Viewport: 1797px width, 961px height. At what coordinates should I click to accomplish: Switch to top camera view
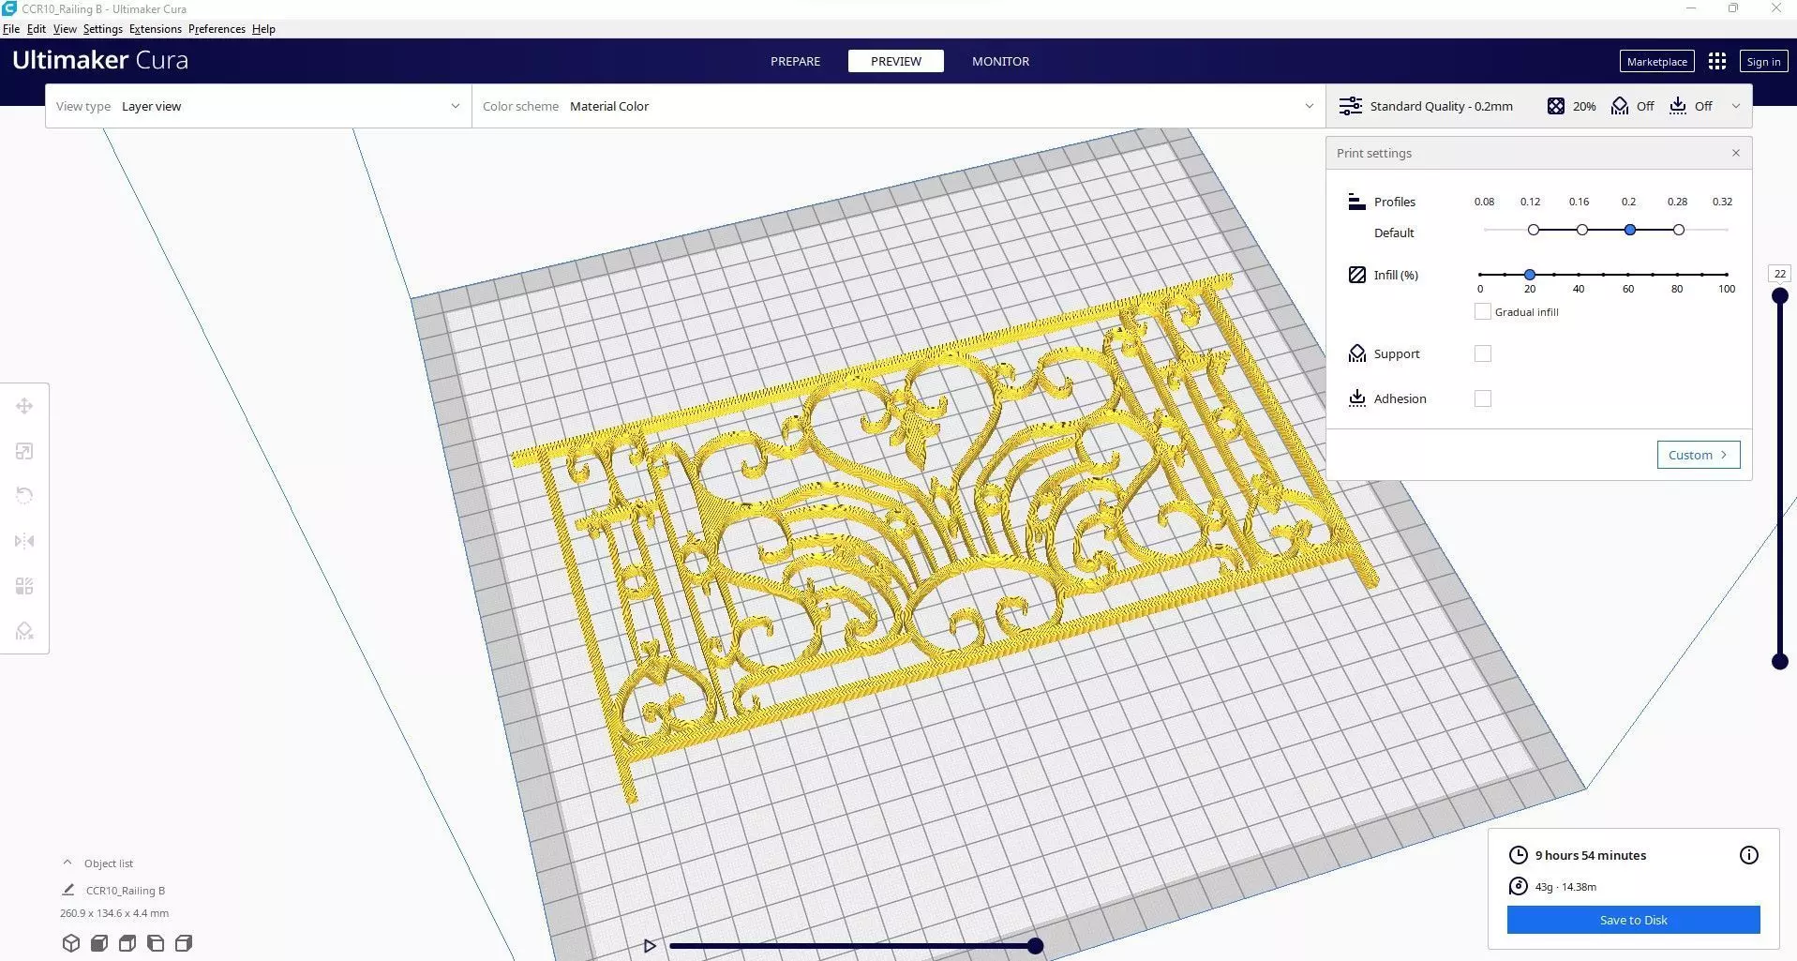[127, 943]
